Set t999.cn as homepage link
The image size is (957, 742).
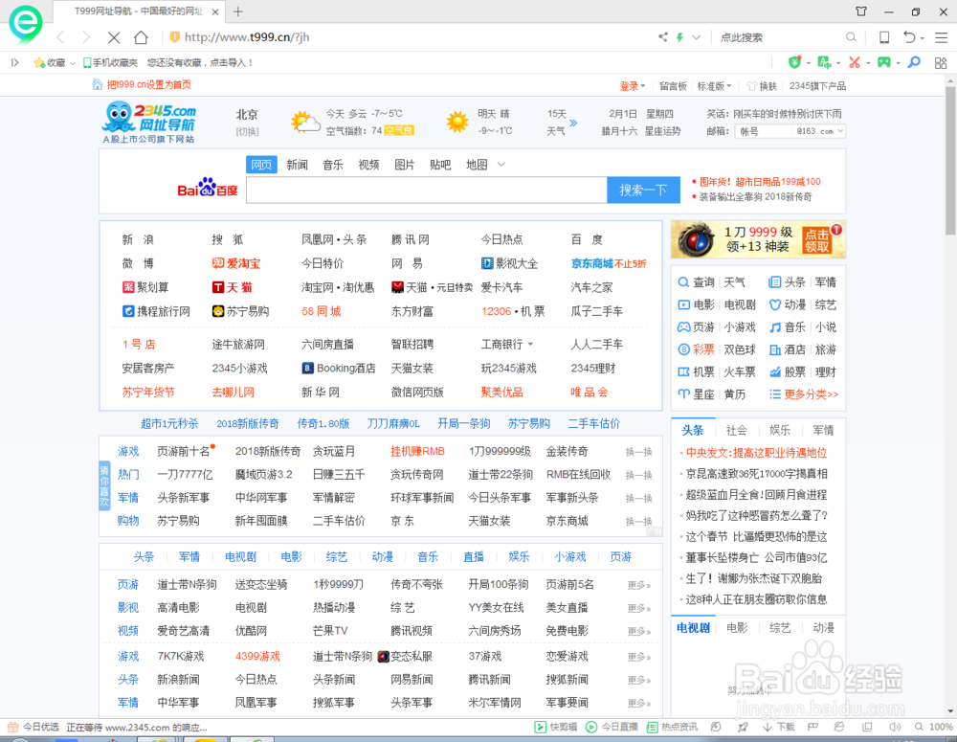coord(148,84)
